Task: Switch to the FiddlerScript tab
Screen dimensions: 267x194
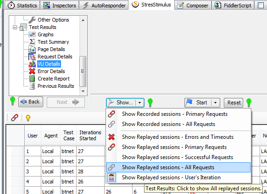Action: (x=233, y=6)
